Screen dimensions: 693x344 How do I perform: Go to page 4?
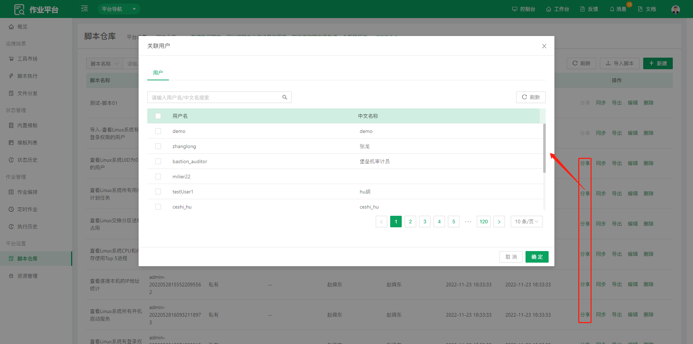439,222
